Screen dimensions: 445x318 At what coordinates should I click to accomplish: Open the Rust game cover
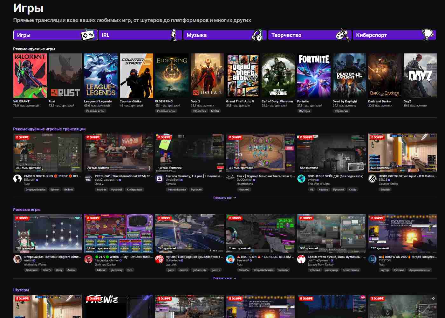click(65, 76)
